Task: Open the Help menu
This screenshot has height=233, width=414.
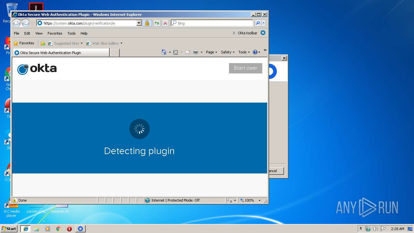Action: coord(84,33)
